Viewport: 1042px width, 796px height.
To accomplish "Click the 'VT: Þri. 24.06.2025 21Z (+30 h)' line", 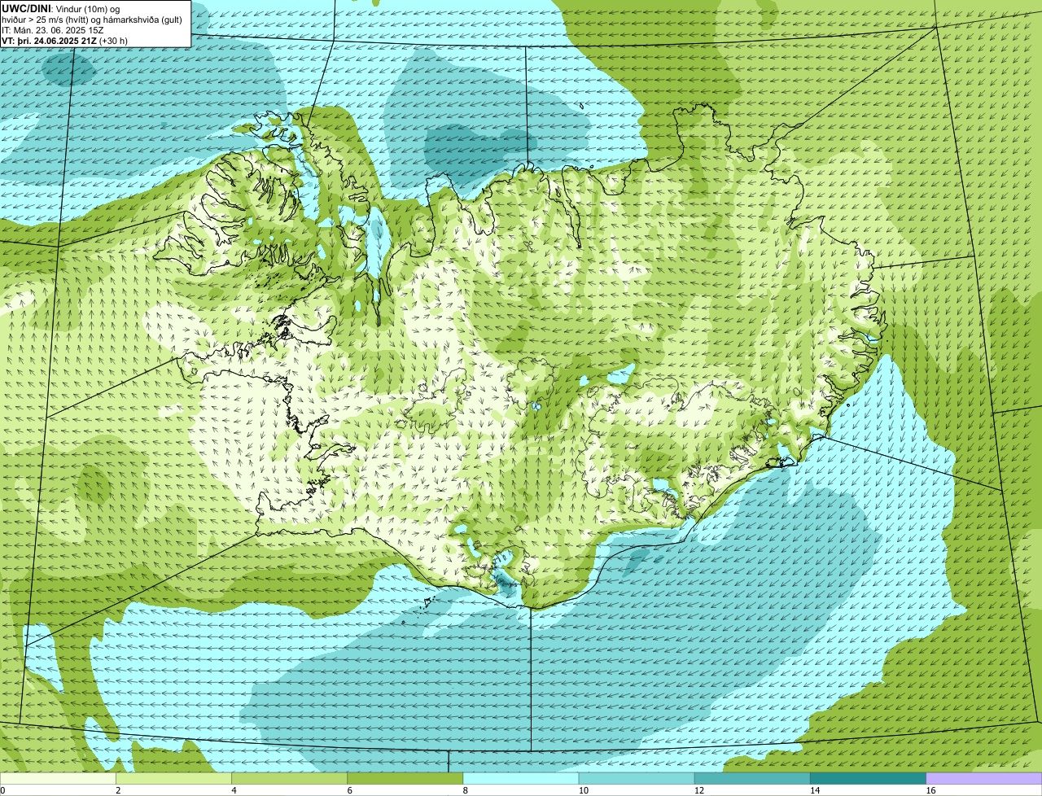I will tap(66, 41).
